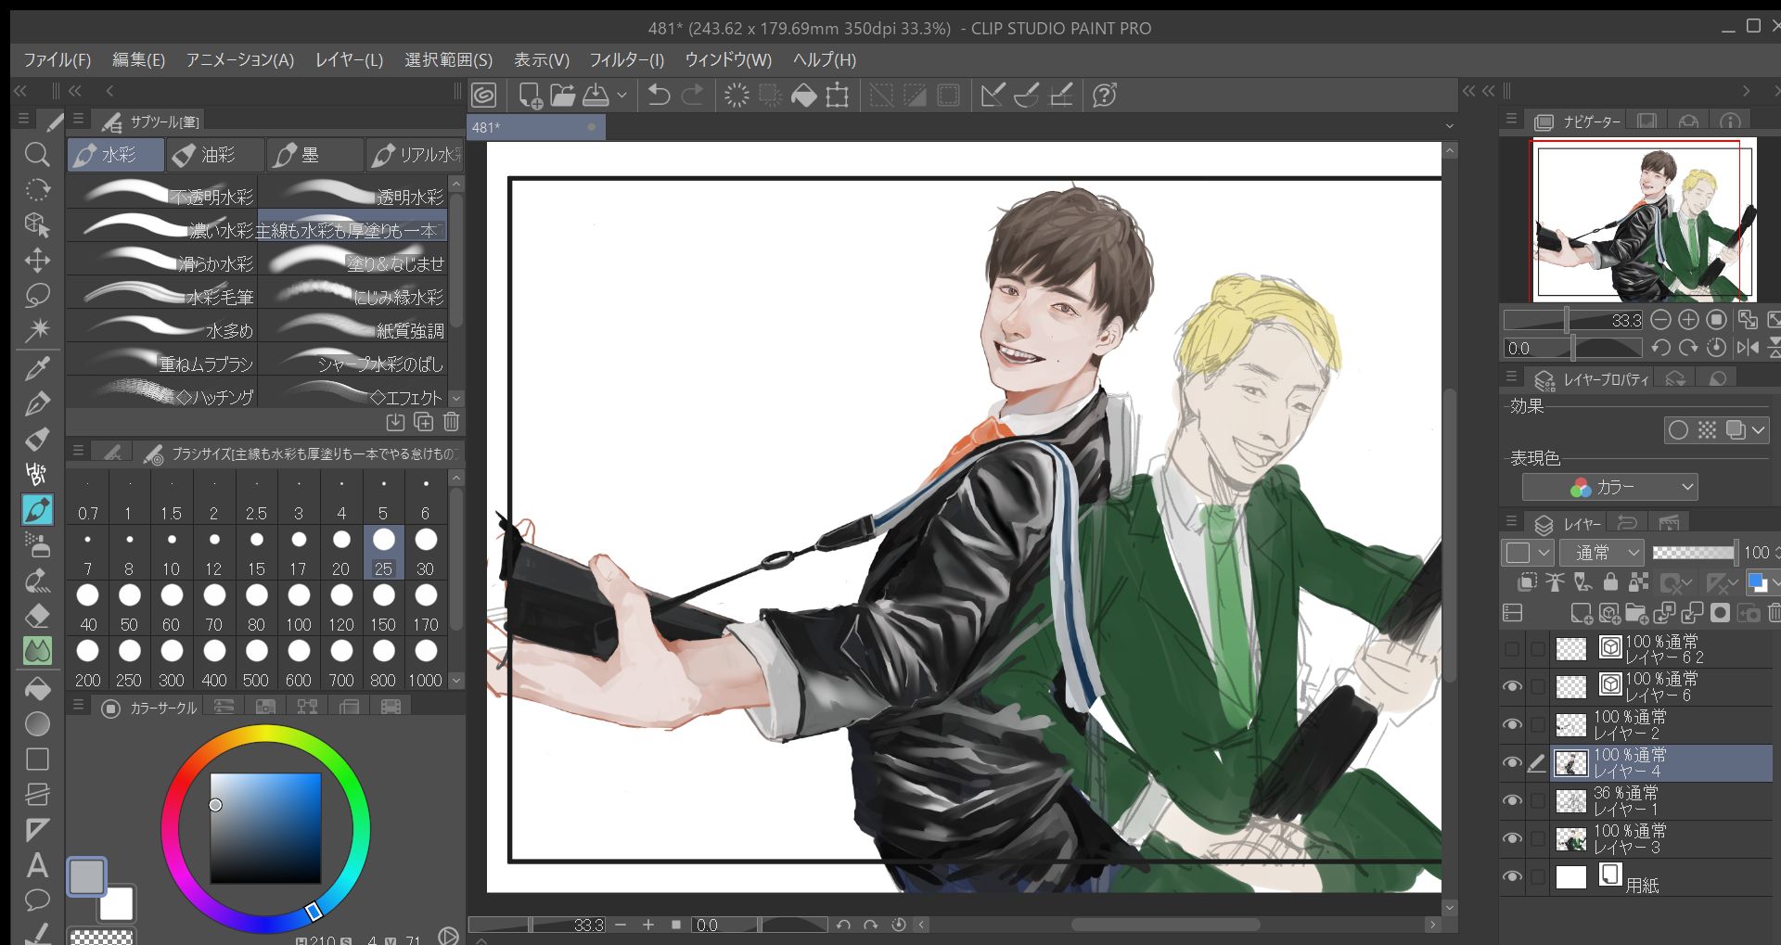This screenshot has height=945, width=1781.
Task: Select the Lasso selection tool
Action: pos(37,295)
